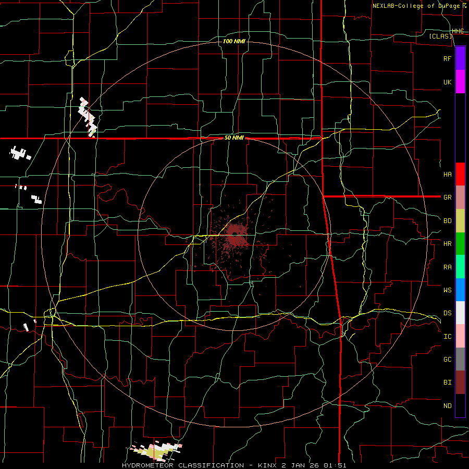The image size is (469, 469).
Task: Click the 'DS' legend label text
Action: [447, 313]
